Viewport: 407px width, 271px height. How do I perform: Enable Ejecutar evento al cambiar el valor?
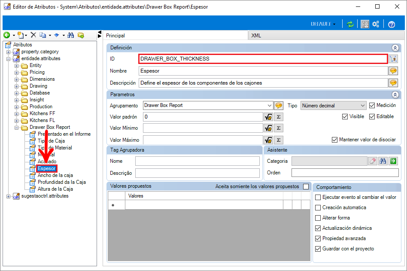pyautogui.click(x=318, y=197)
